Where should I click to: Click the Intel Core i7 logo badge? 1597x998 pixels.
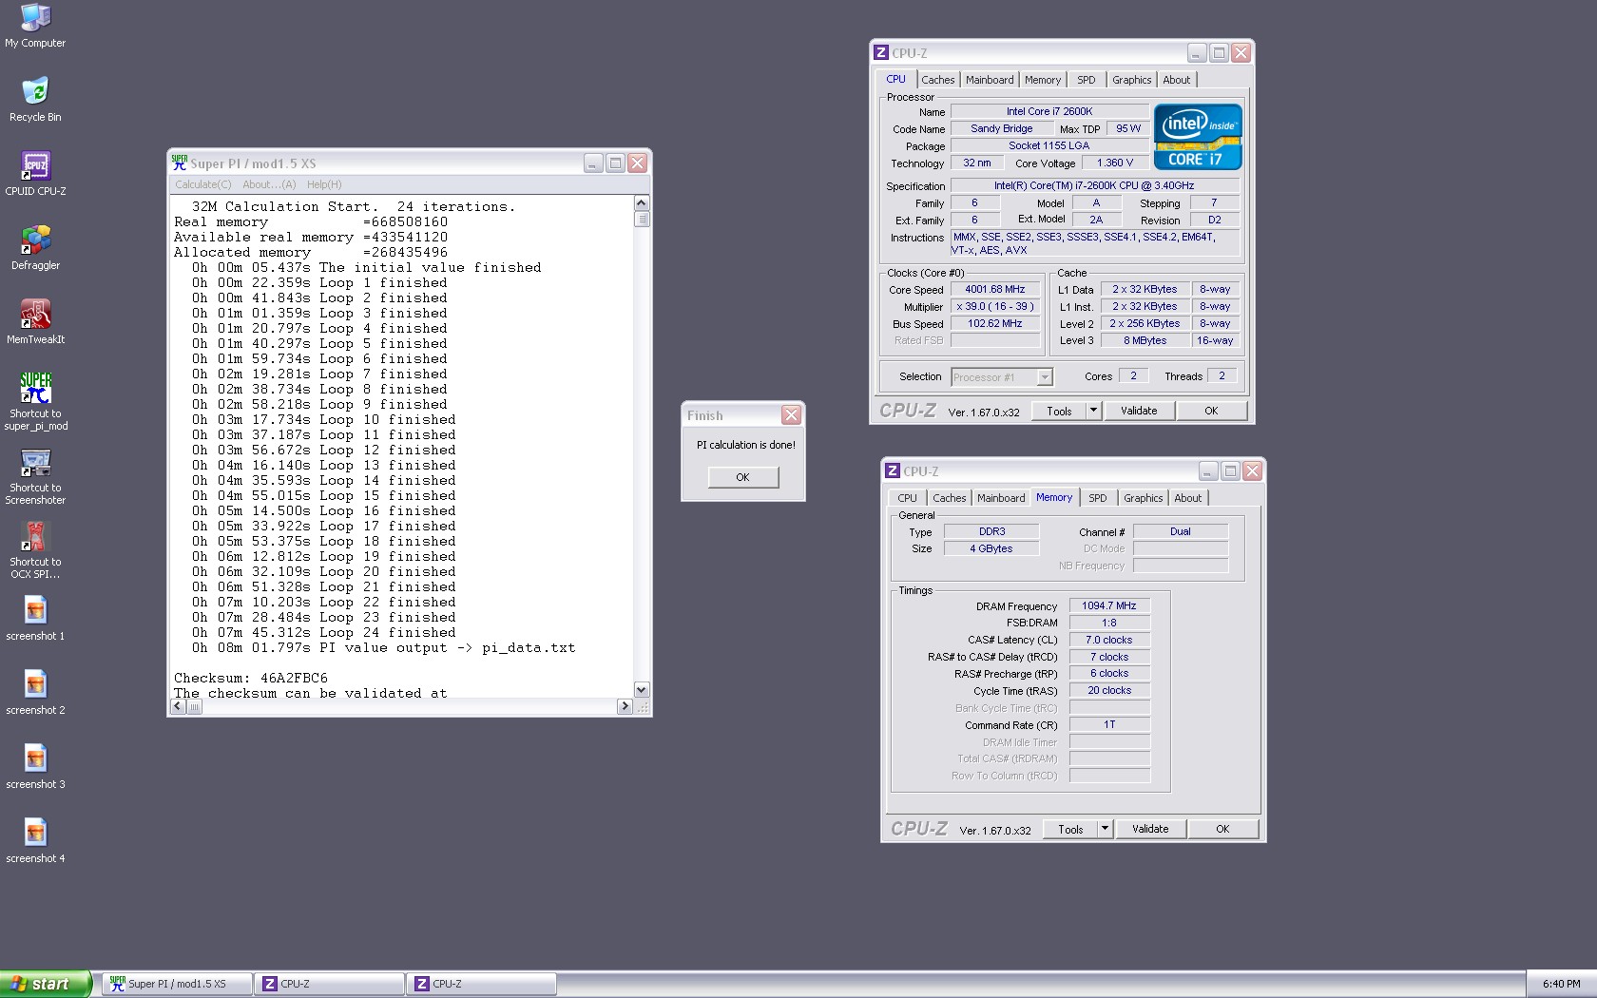tap(1198, 137)
